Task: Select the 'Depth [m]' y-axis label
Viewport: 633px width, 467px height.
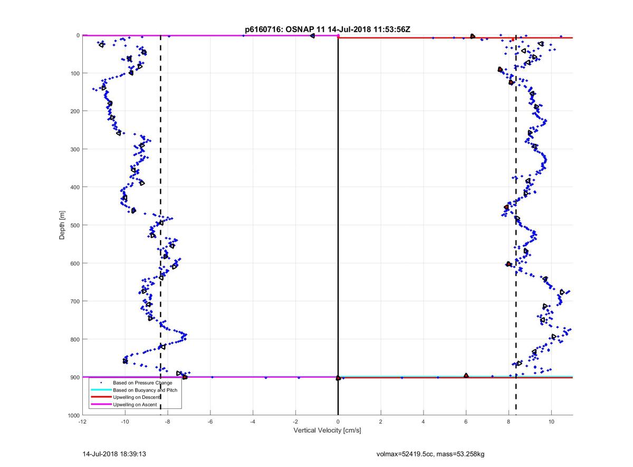Action: [62, 225]
